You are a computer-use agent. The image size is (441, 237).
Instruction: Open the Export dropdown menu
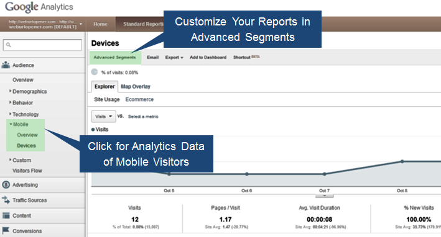(x=174, y=57)
